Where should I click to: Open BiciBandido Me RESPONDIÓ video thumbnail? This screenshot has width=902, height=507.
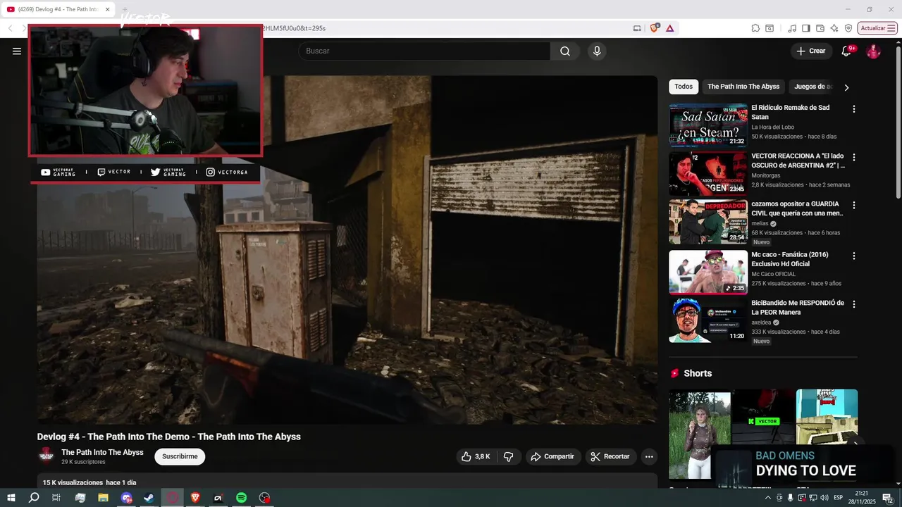coord(708,320)
